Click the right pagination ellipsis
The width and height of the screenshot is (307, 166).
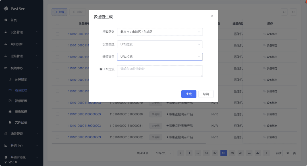[249, 153]
